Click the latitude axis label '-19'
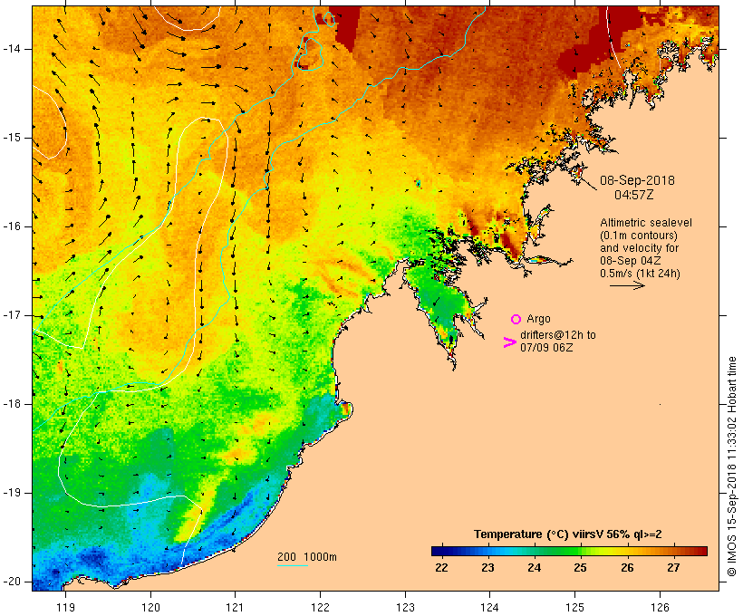Screen dimensions: 743x616 point(12,494)
